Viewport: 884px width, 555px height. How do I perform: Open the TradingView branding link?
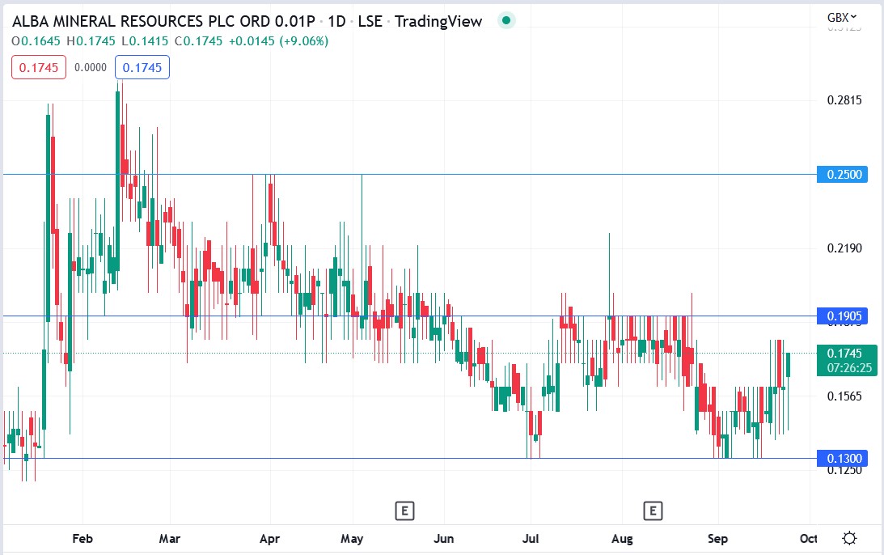coord(438,21)
